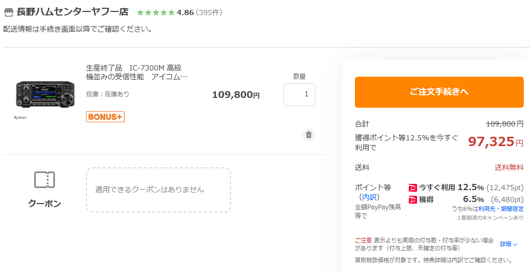Viewport: 530px width, 273px height.
Task: Click the PayPay icon next to 獲得
Action: coord(413,199)
